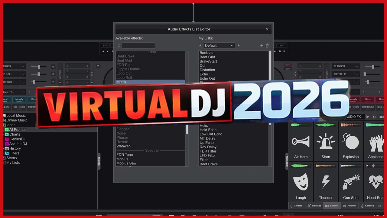Toggle left deck Melody stem
The image size is (387, 218).
(19, 99)
